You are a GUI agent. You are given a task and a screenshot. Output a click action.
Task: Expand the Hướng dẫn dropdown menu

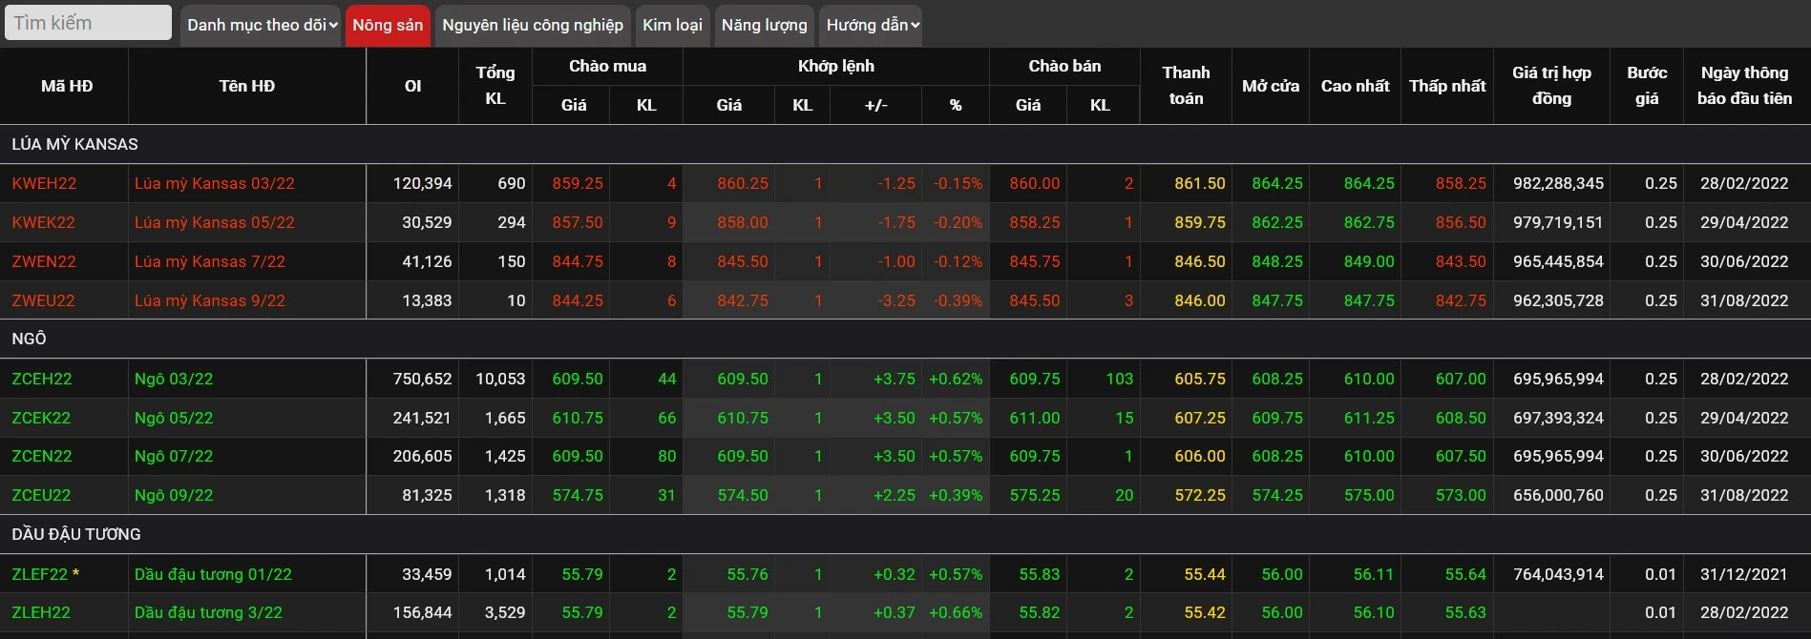point(873,25)
